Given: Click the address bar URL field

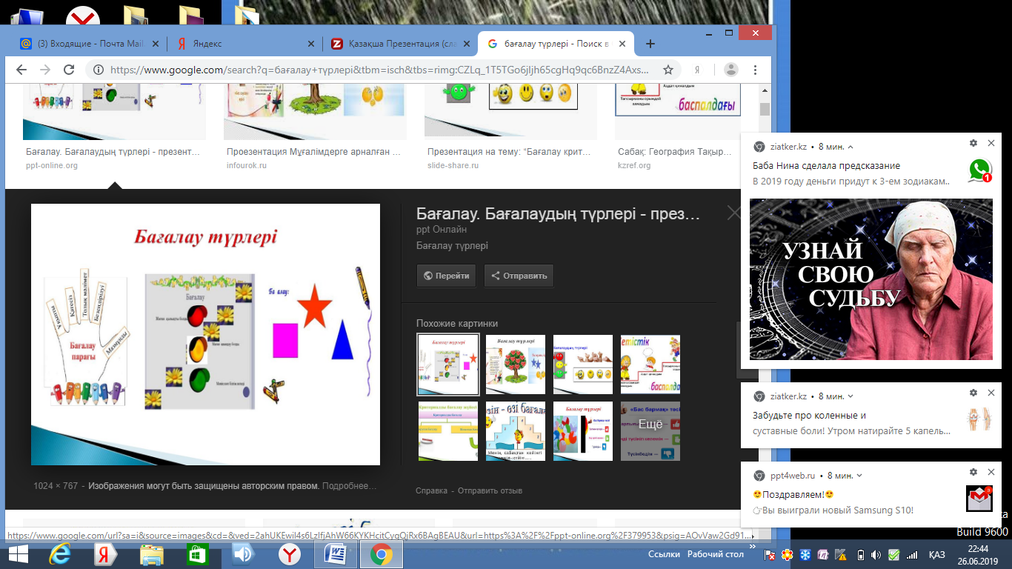Looking at the screenshot, I should coord(379,70).
